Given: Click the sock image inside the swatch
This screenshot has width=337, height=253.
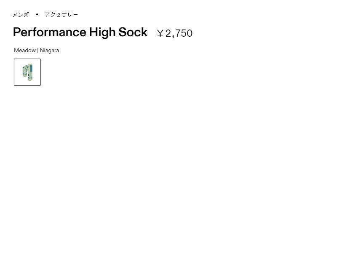Looking at the screenshot, I should pyautogui.click(x=27, y=72).
